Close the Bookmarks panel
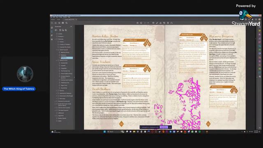Viewport: 263px width, 148px height. click(71, 26)
